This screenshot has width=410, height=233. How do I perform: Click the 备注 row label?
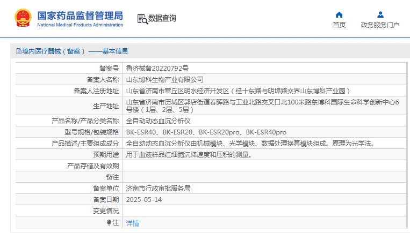[112, 177]
